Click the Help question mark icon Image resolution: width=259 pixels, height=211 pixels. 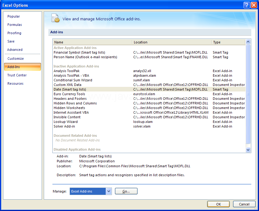click(247, 5)
